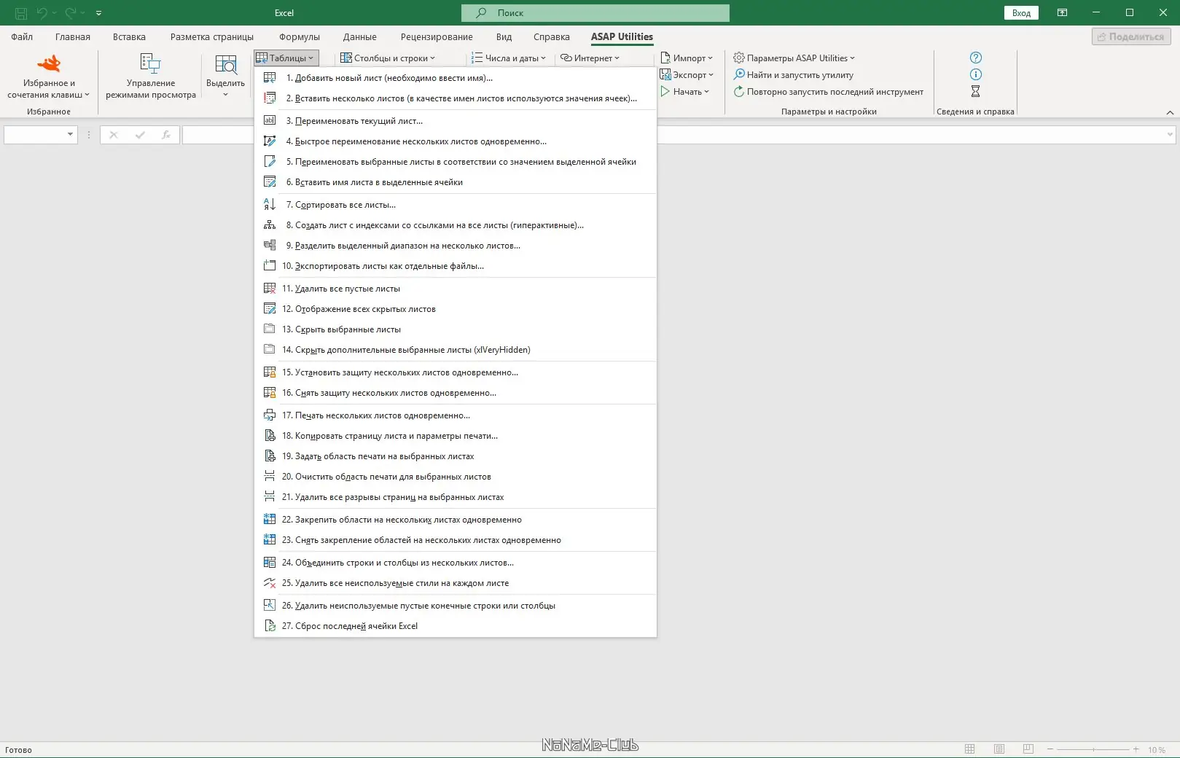The height and width of the screenshot is (758, 1180).
Task: Open the Данные tab
Action: 360,37
